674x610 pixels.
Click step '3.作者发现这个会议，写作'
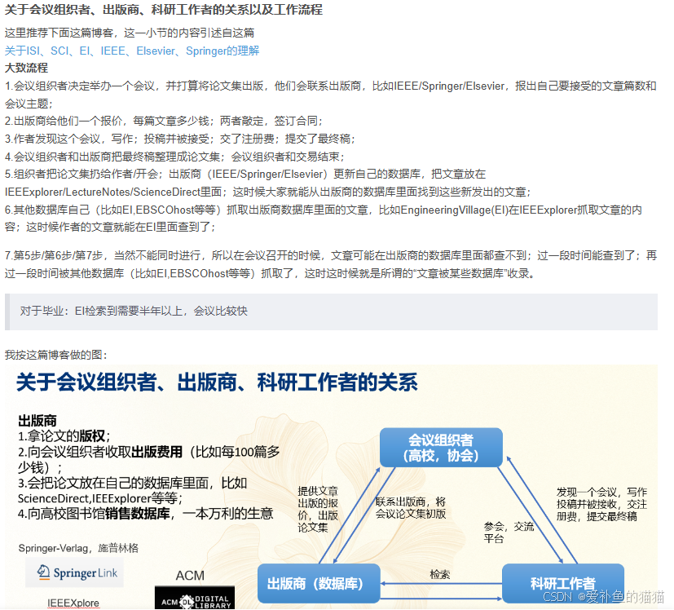(180, 139)
